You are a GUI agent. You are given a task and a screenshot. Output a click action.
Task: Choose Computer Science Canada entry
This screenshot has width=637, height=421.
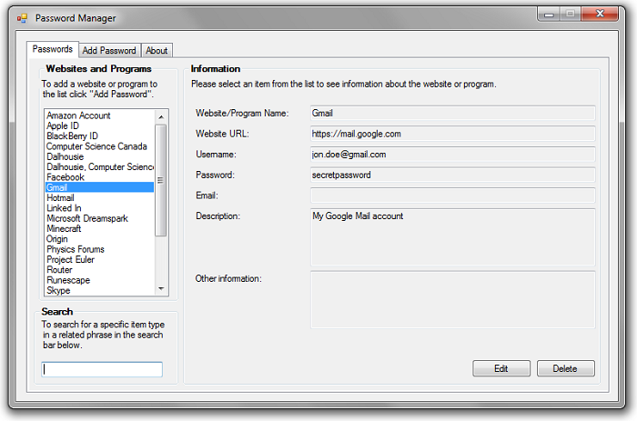[100, 146]
